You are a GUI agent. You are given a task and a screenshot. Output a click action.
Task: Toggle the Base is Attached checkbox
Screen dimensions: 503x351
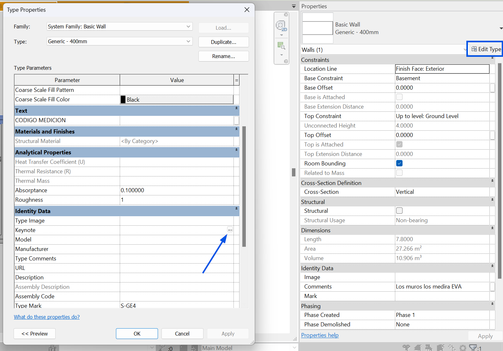coord(399,97)
